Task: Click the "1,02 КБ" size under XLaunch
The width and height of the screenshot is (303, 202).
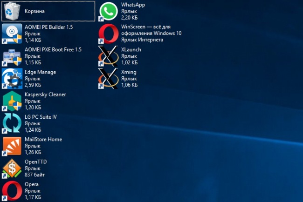Action: point(129,62)
